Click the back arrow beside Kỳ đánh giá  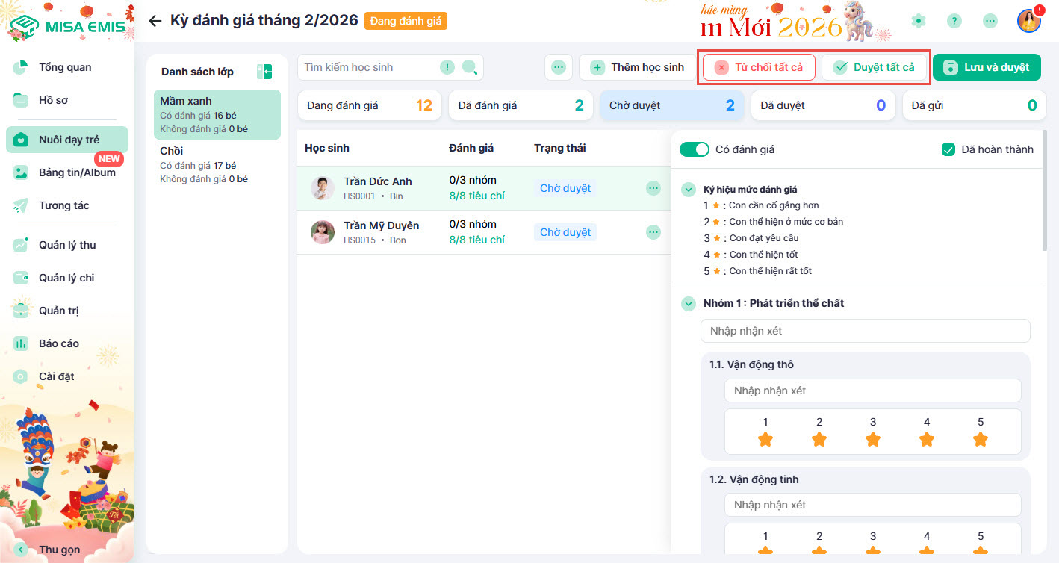pos(155,21)
